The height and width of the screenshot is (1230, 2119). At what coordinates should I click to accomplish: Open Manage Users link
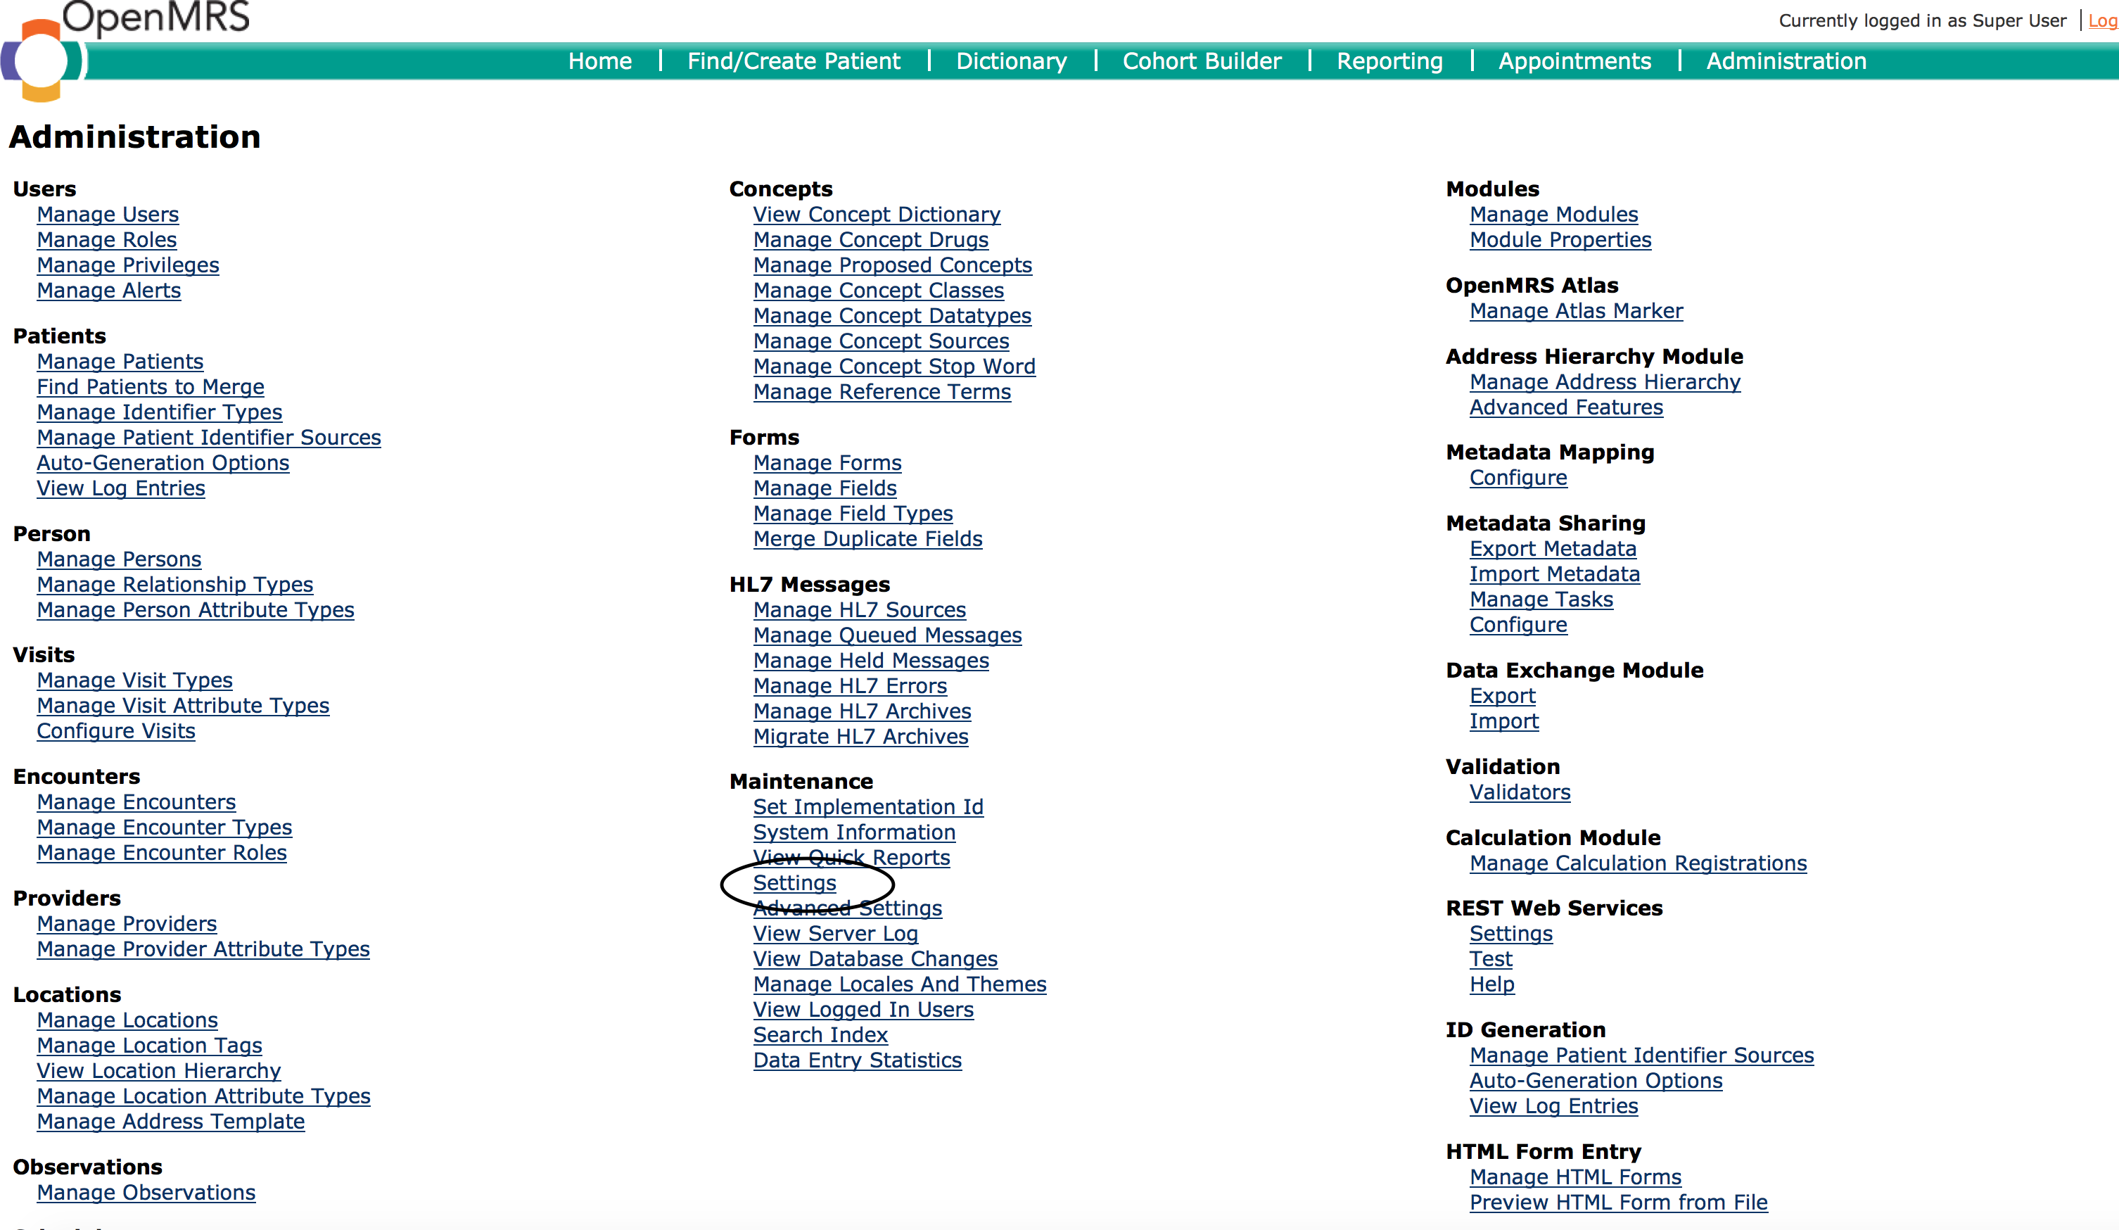tap(108, 215)
